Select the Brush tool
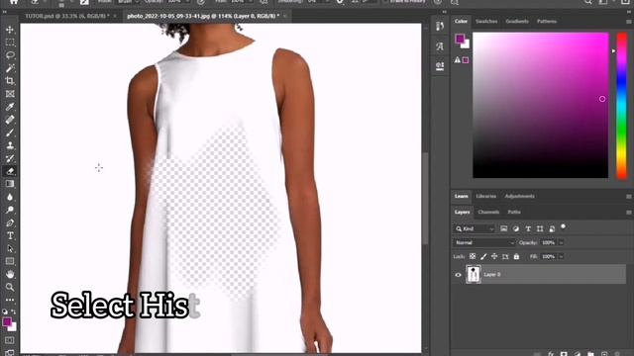Viewport: 634px width, 356px height. click(x=10, y=133)
